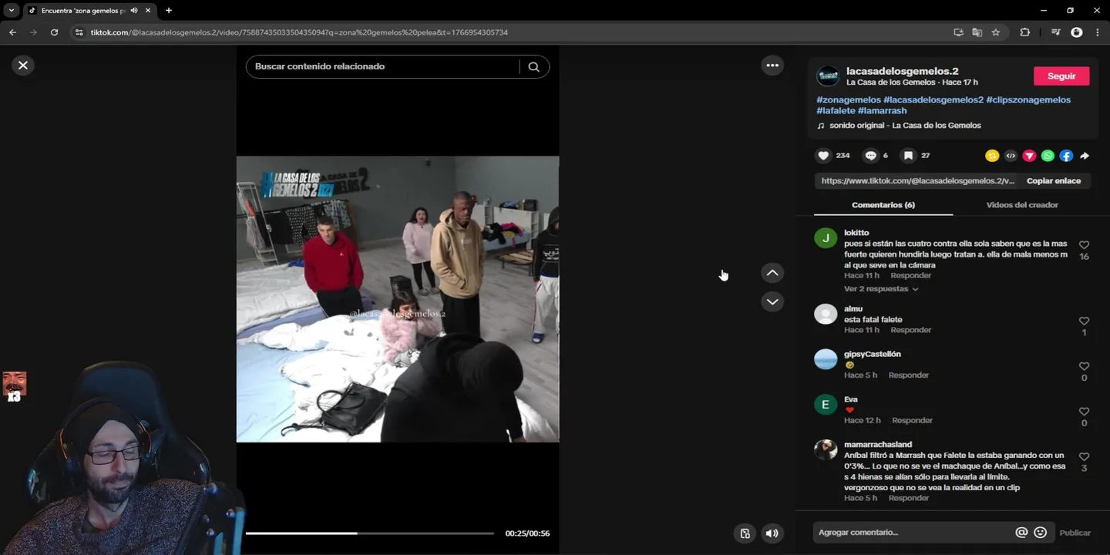Like Eva's comment

pyautogui.click(x=1084, y=412)
